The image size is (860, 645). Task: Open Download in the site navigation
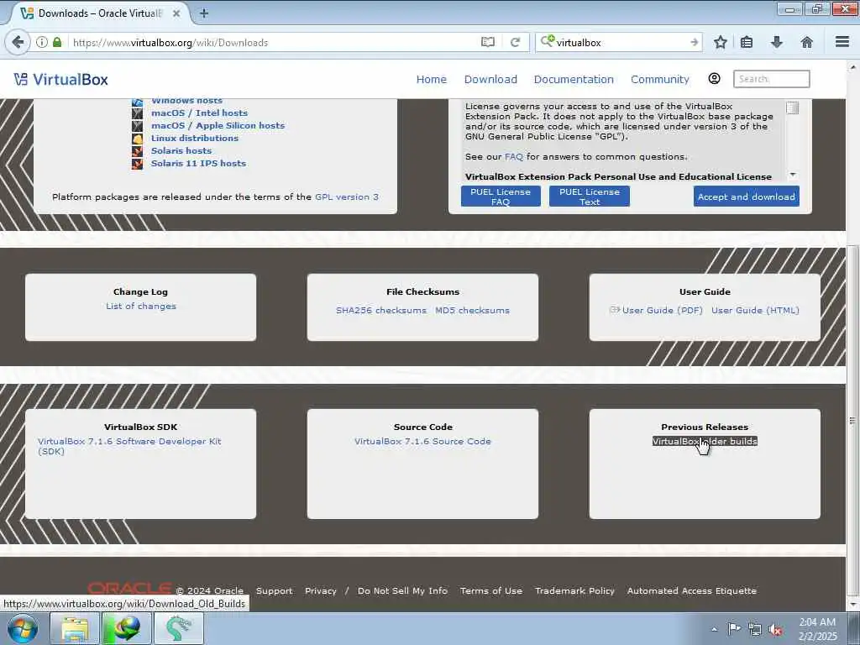490,80
